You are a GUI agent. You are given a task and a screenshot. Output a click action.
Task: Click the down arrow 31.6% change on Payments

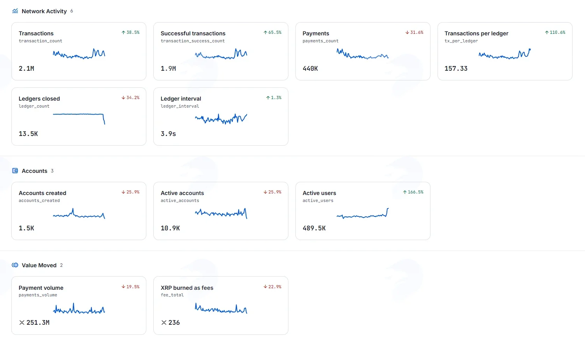(x=414, y=33)
